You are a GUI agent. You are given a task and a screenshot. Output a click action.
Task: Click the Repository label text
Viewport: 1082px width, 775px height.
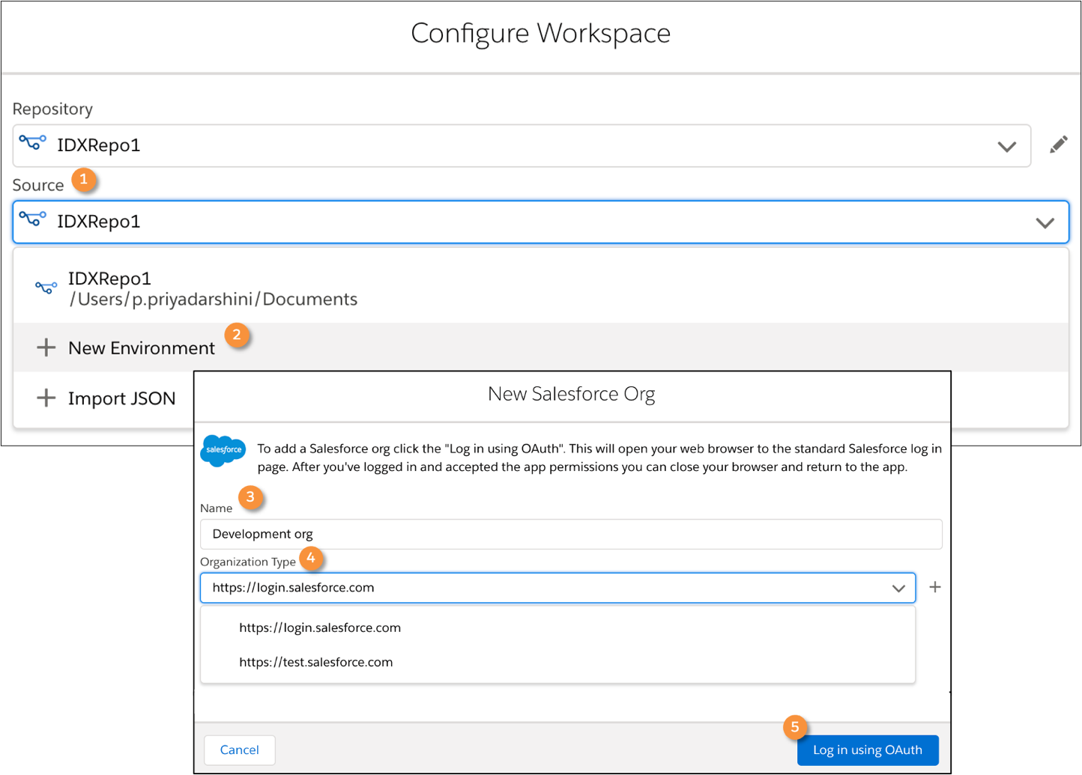tap(52, 109)
